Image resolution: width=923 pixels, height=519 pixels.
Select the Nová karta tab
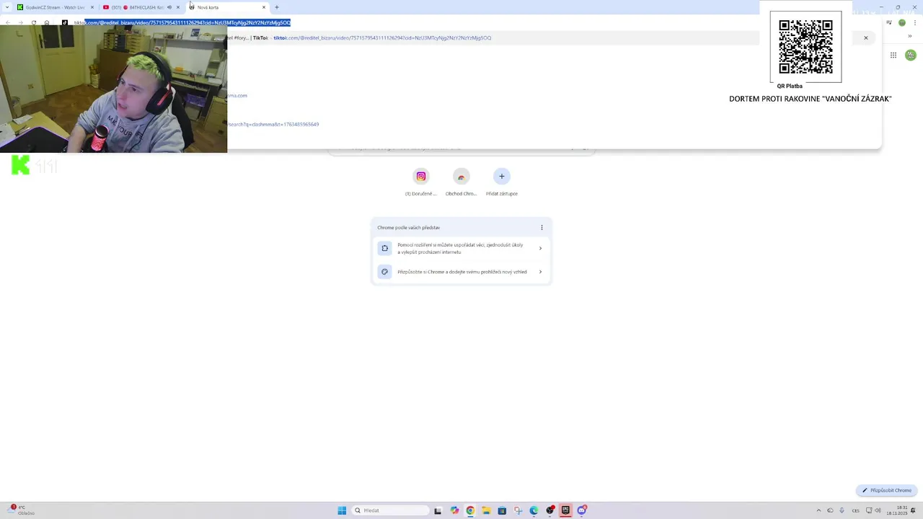point(227,7)
